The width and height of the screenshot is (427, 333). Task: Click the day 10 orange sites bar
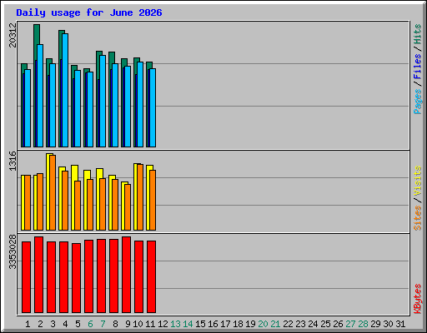point(140,197)
